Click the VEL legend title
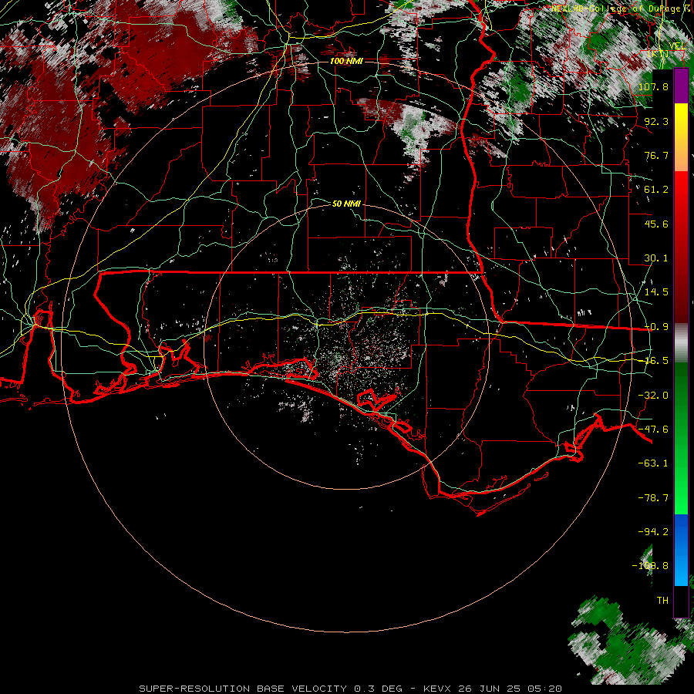This screenshot has height=694, width=694. pos(677,46)
